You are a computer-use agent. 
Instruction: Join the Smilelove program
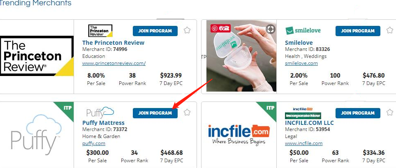[358, 31]
